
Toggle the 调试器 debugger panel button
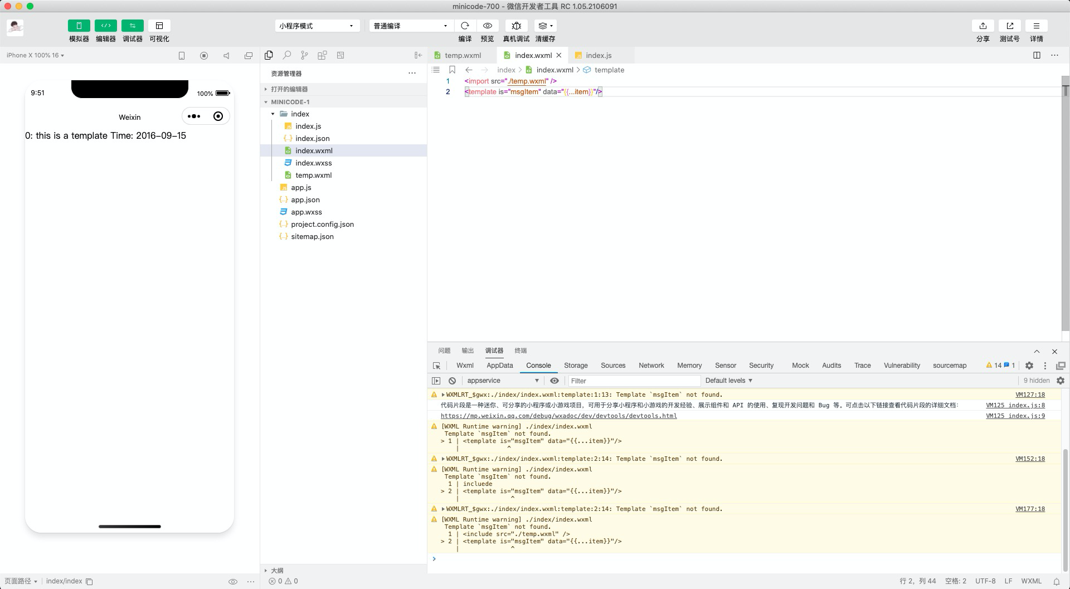[132, 26]
